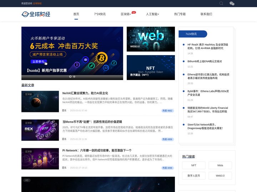Click the 立即参与 button on banner

click(x=39, y=62)
